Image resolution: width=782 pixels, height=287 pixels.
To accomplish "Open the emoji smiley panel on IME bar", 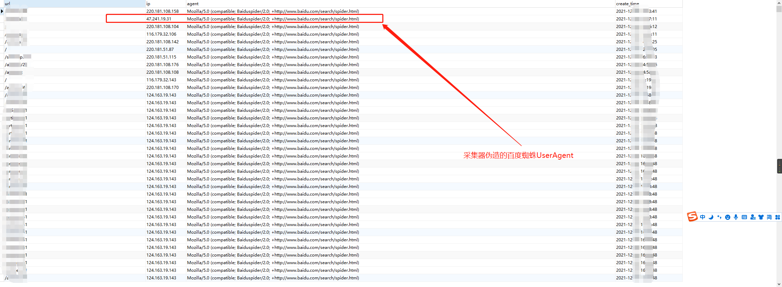I will coord(728,217).
